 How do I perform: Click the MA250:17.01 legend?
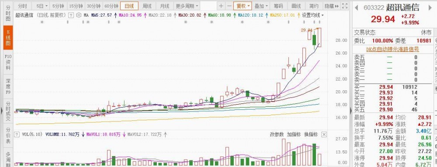[x=282, y=15]
